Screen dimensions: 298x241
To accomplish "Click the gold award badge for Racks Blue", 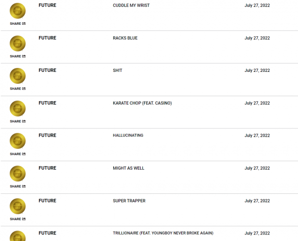I will (18, 44).
